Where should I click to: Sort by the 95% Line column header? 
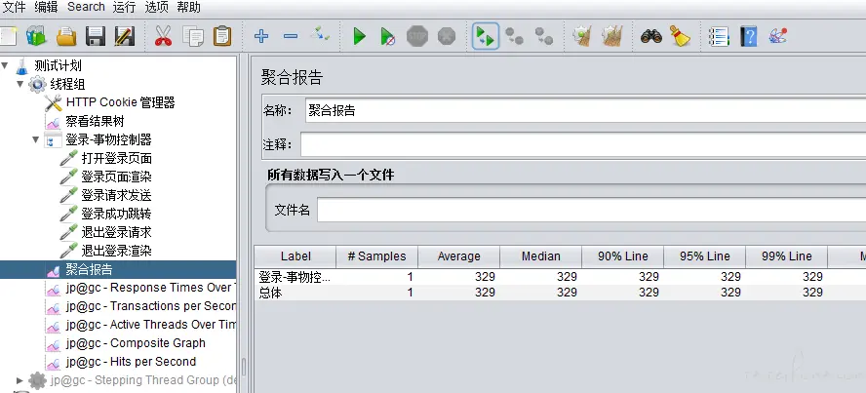705,256
